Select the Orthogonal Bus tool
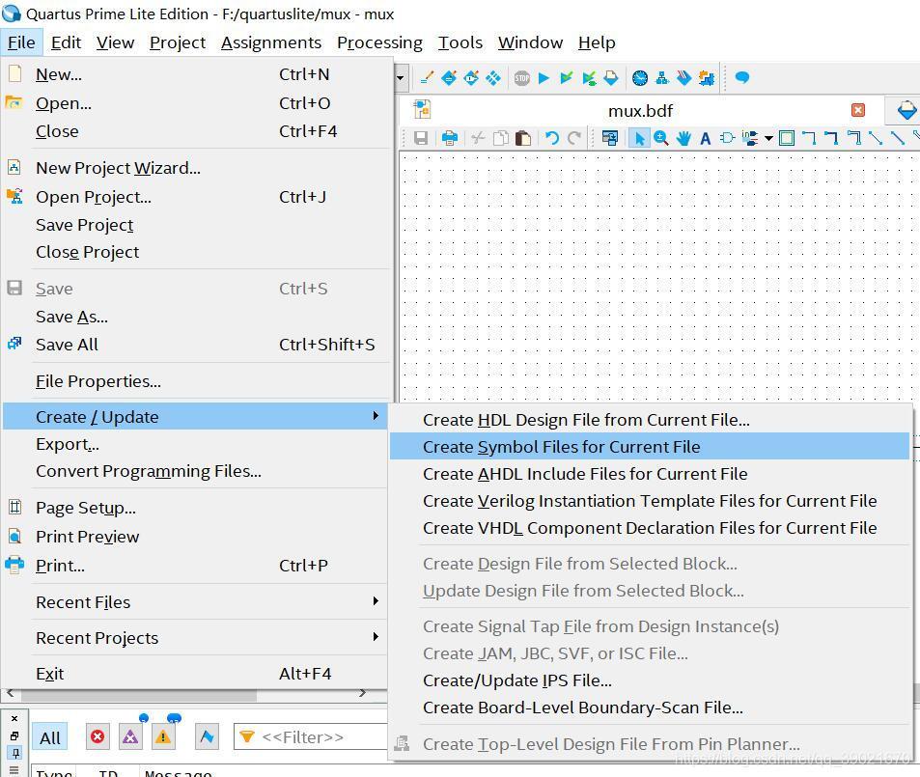 click(831, 138)
